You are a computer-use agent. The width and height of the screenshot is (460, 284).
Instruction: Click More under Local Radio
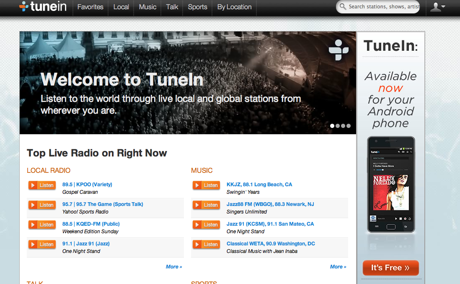[174, 267]
